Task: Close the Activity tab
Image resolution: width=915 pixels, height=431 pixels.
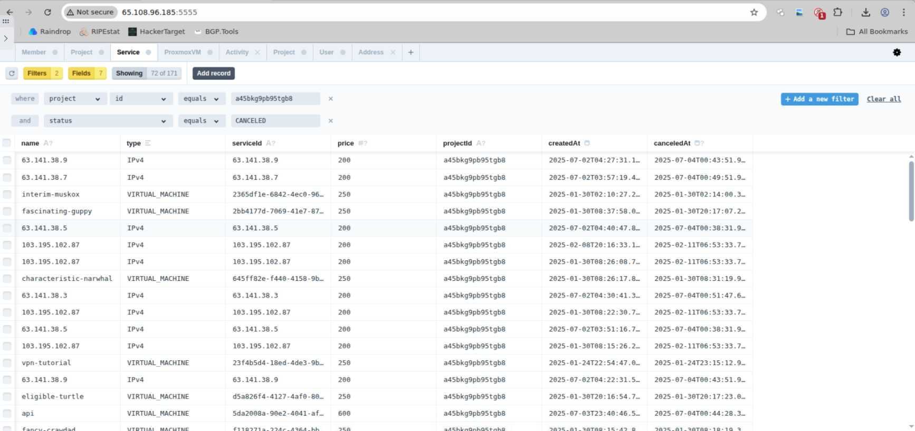Action: [x=258, y=52]
